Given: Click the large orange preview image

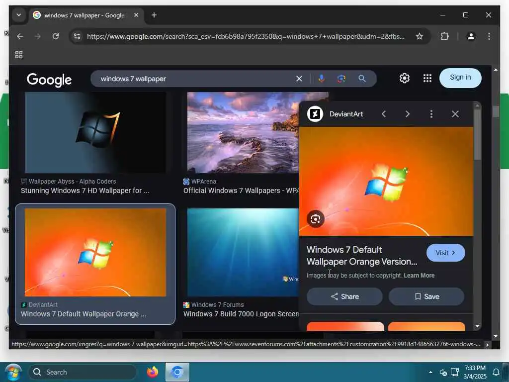Looking at the screenshot, I should (x=386, y=181).
